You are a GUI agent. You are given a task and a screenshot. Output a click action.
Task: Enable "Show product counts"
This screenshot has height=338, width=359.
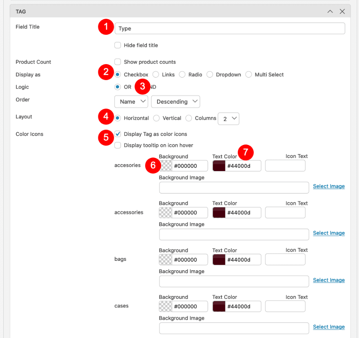pos(117,62)
